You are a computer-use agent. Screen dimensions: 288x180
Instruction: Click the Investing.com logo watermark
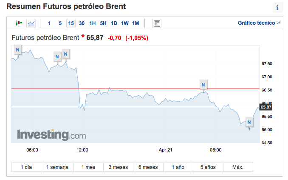pos(51,135)
